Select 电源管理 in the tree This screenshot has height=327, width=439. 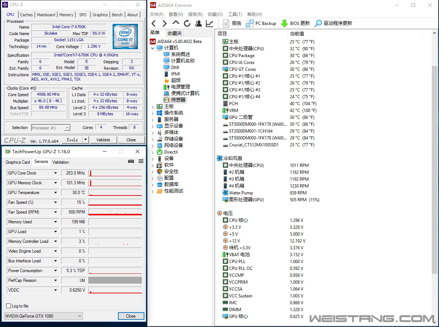(x=180, y=87)
